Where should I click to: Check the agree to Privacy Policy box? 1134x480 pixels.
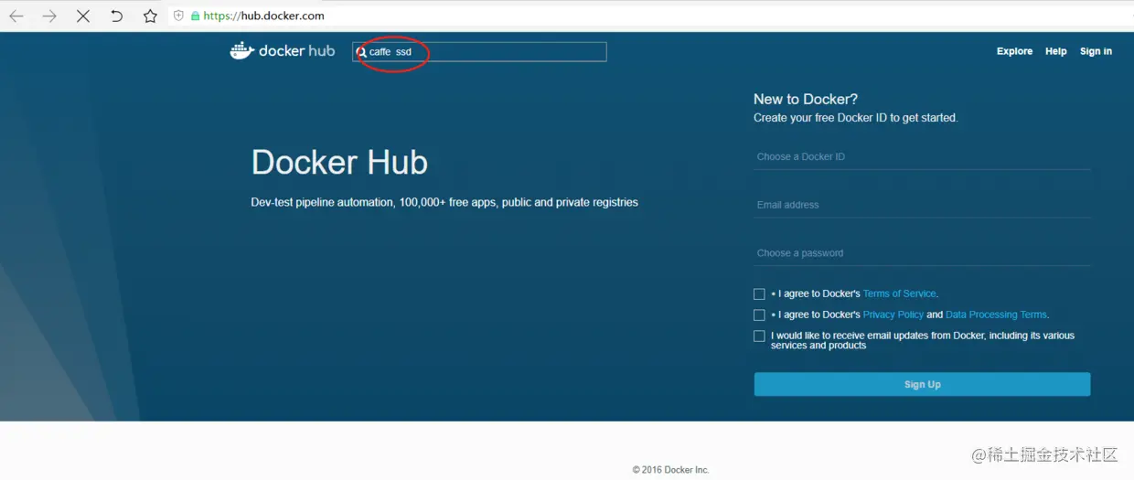pos(759,315)
